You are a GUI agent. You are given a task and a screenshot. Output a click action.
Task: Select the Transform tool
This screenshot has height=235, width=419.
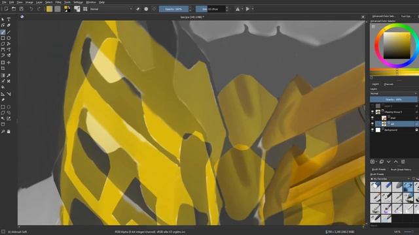3,63
